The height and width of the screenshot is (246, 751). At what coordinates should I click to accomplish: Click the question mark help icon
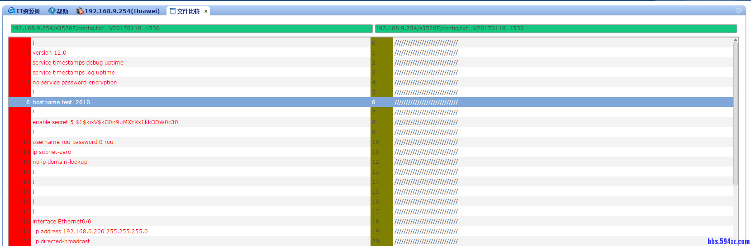[52, 11]
